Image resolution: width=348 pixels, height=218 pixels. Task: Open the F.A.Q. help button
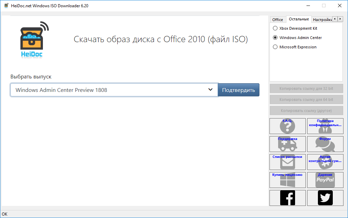(287, 126)
